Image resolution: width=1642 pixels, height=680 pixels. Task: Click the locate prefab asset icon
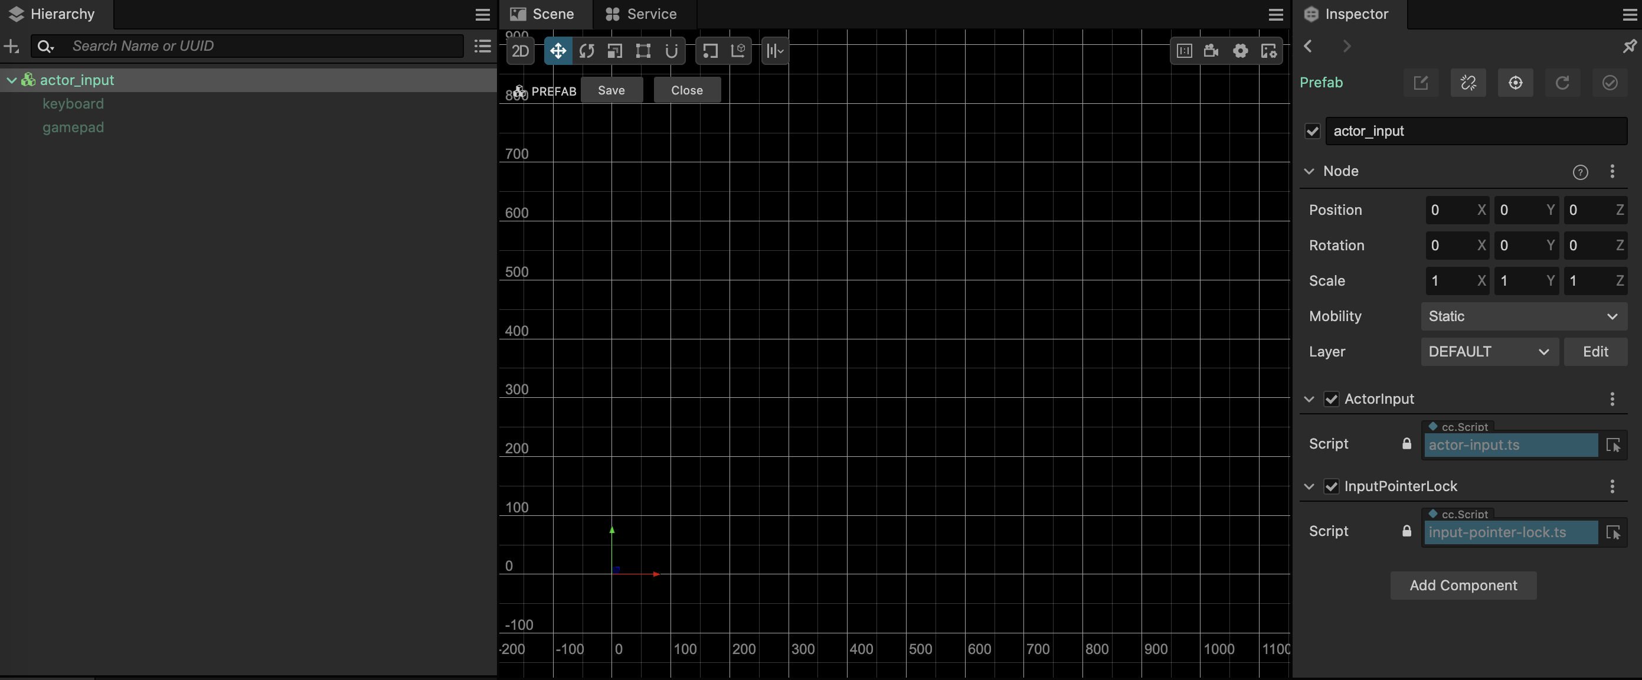(x=1515, y=83)
